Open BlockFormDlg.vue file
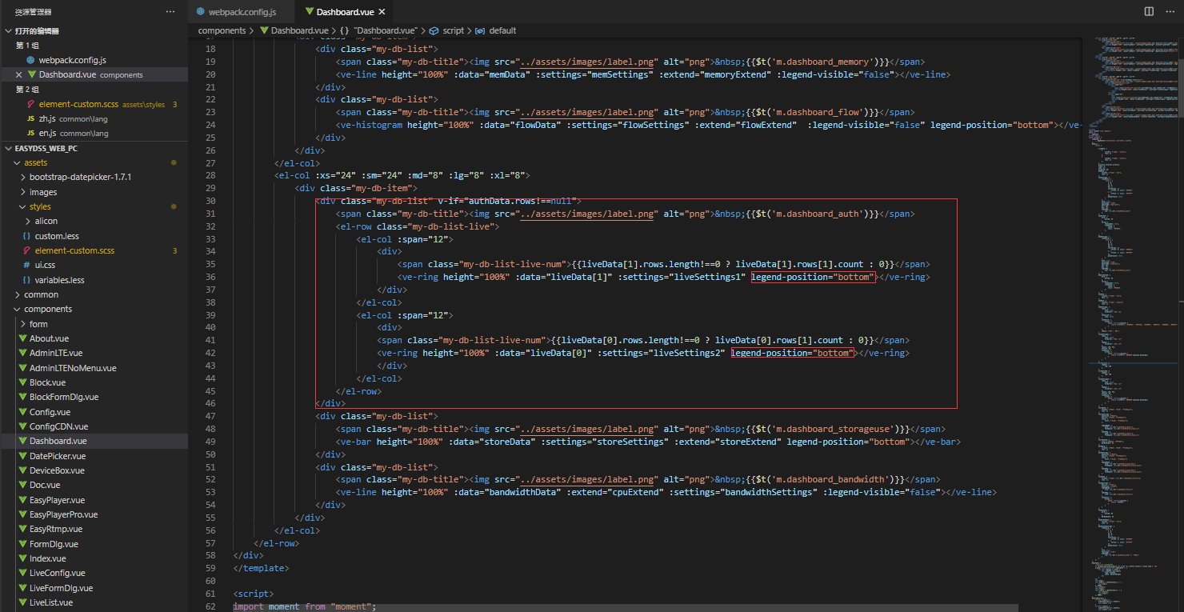Viewport: 1184px width, 612px height. [94, 397]
